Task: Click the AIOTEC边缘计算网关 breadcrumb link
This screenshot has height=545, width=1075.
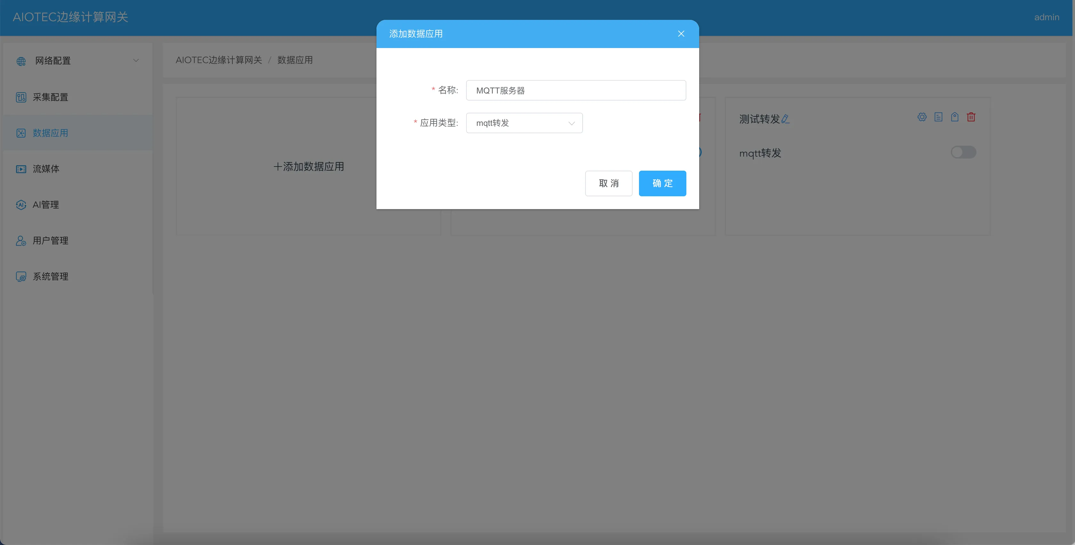Action: pyautogui.click(x=219, y=60)
